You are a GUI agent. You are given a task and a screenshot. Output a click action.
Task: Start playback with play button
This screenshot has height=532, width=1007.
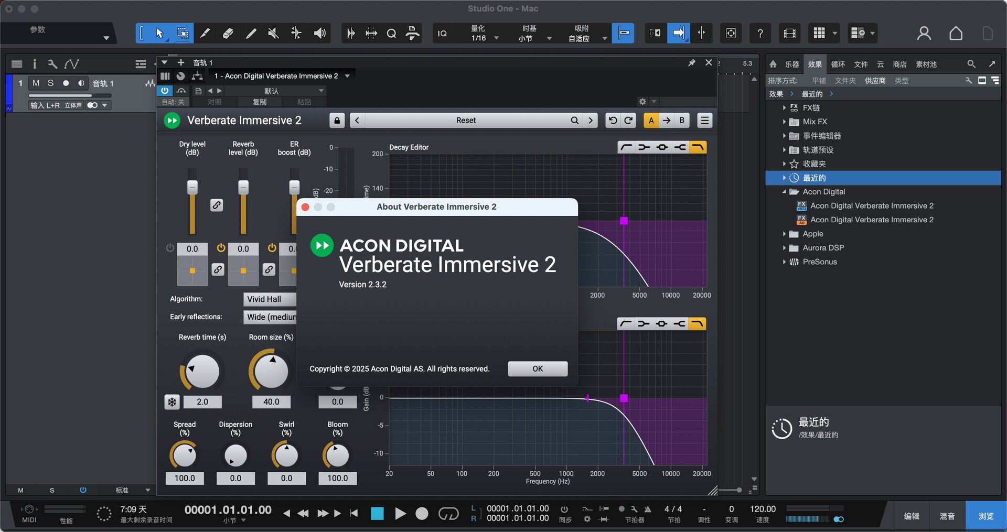[x=400, y=514]
